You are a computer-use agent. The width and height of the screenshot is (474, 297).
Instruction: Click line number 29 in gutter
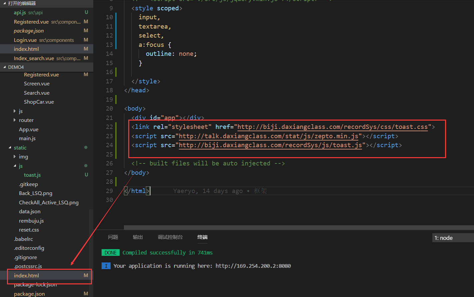tap(109, 191)
